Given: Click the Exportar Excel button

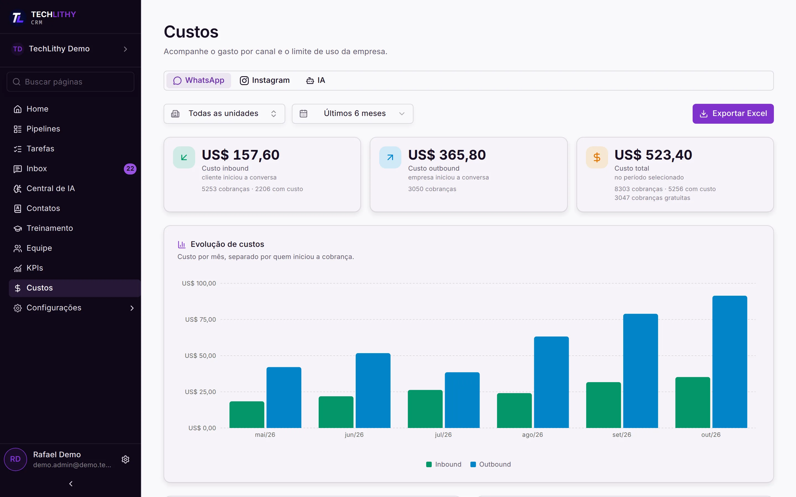Looking at the screenshot, I should [x=733, y=114].
